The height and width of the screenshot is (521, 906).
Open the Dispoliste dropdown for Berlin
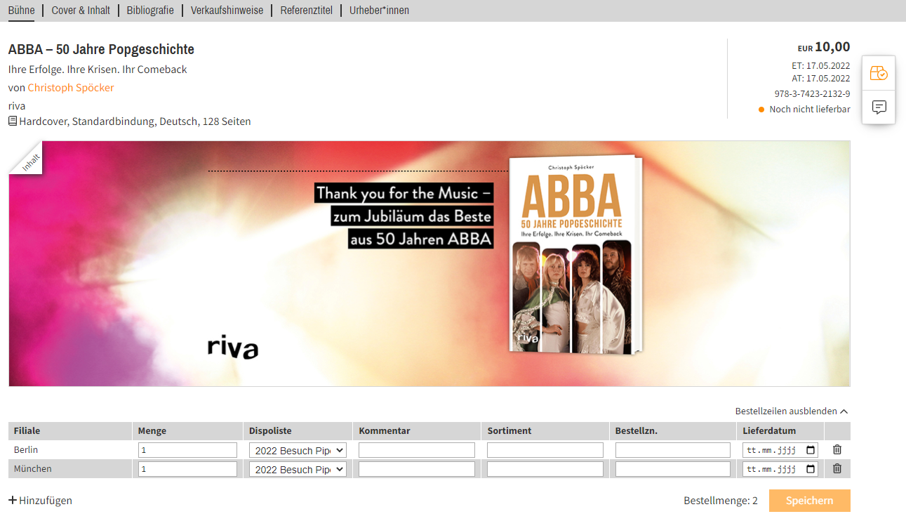coord(298,450)
